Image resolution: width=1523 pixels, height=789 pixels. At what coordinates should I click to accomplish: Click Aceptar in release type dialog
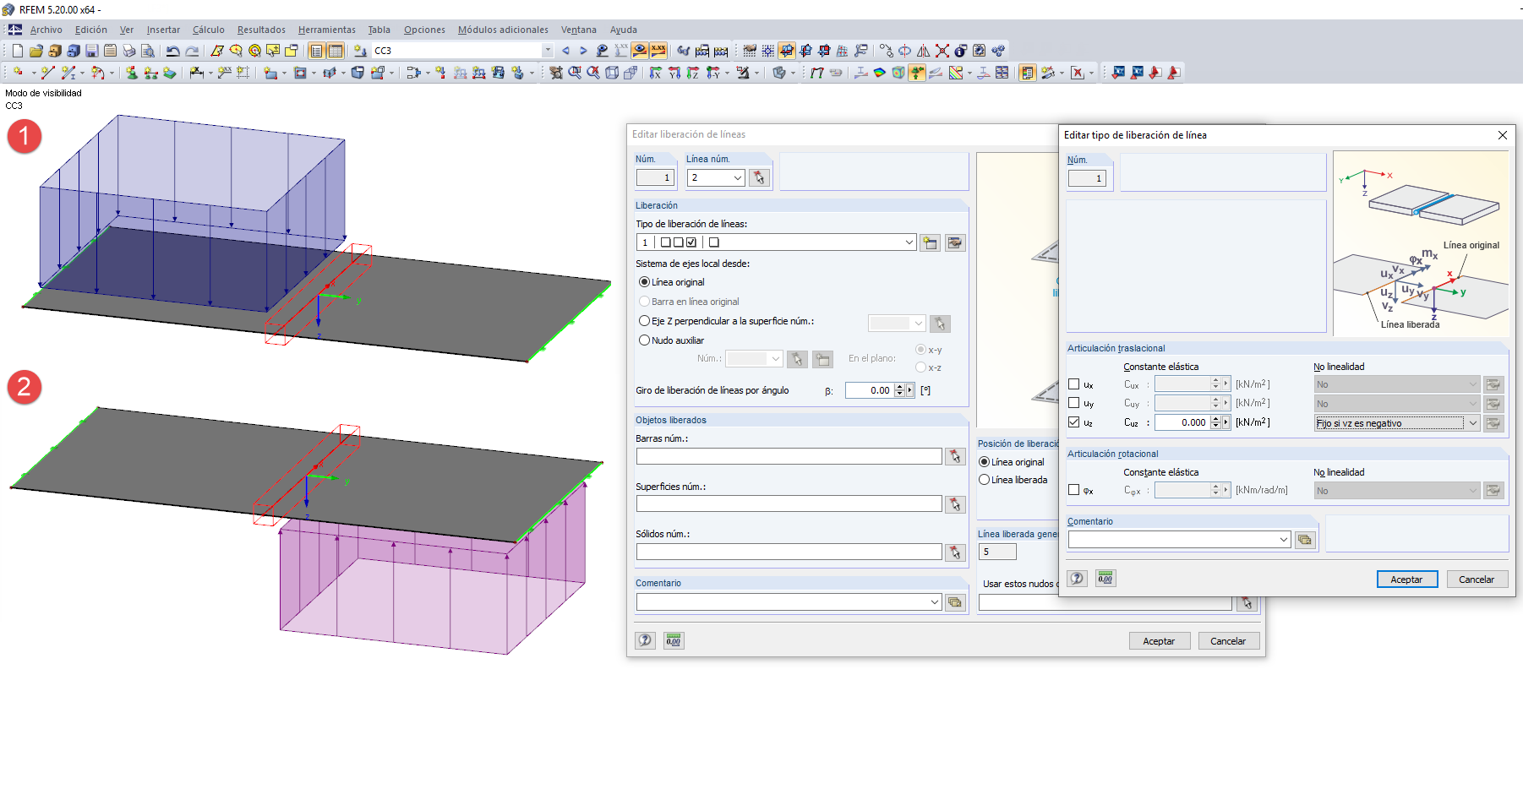[x=1407, y=580]
